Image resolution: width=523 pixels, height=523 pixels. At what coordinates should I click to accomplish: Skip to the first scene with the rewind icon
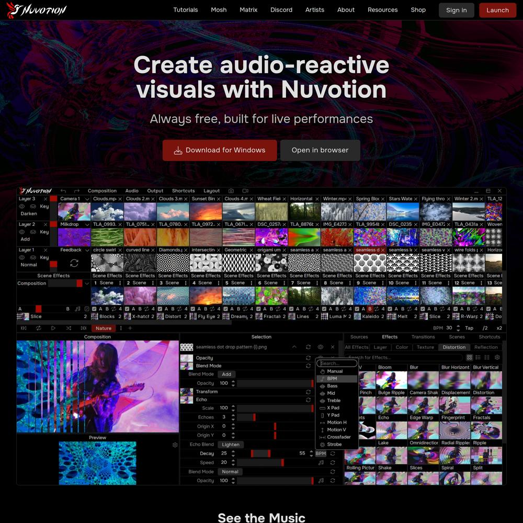(x=24, y=328)
